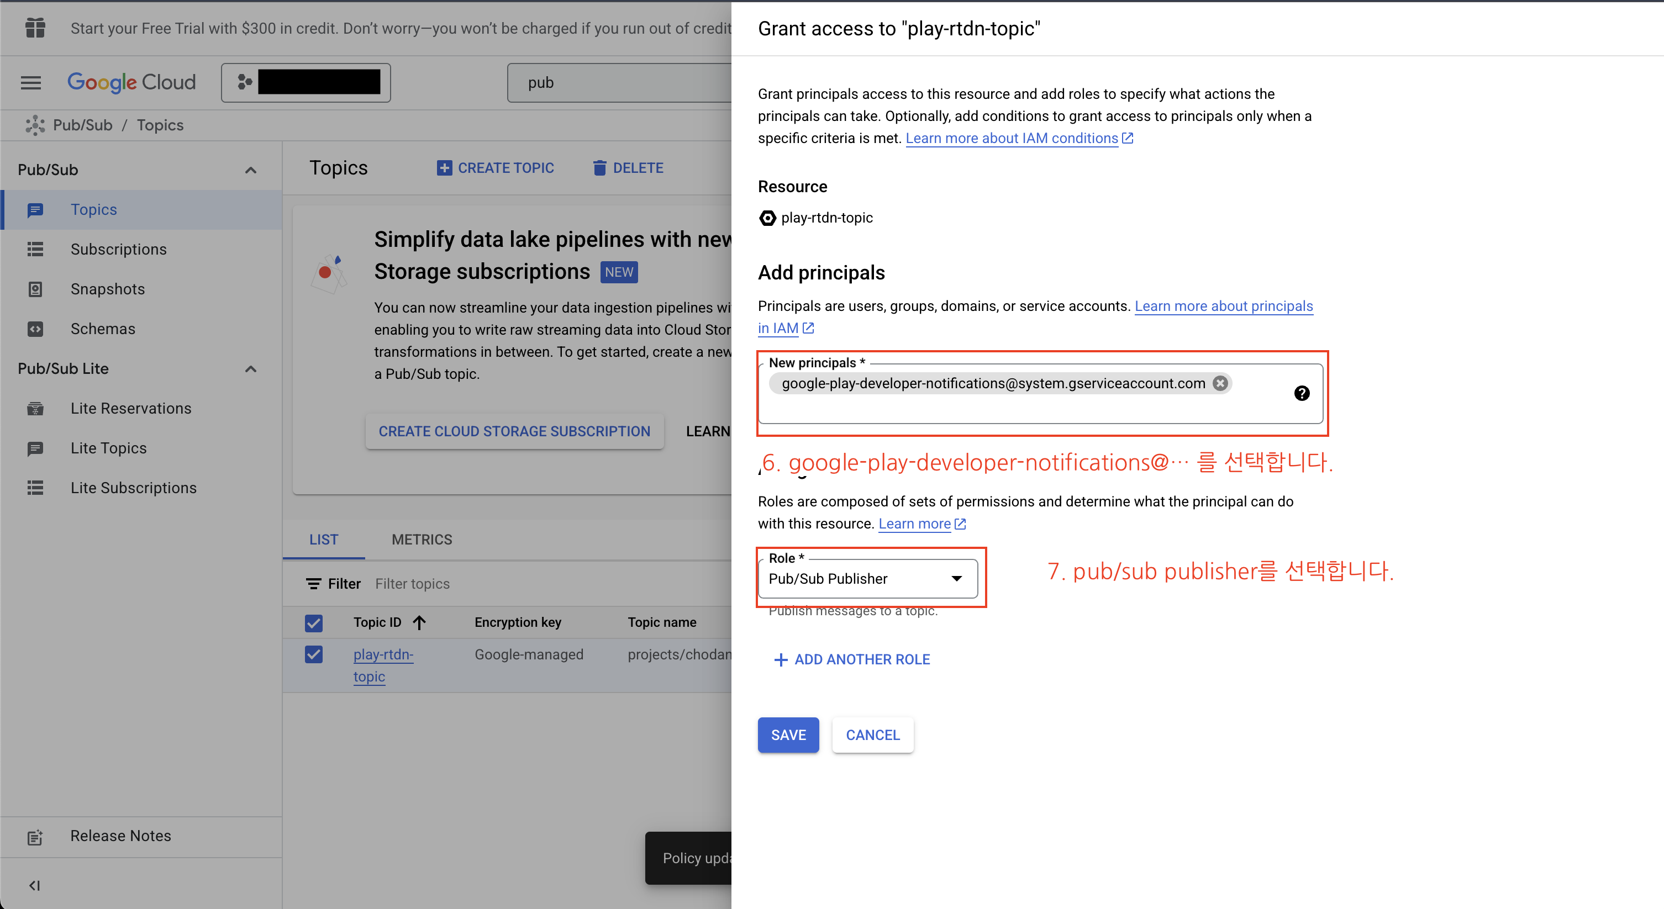Click the SAVE button

pos(788,734)
